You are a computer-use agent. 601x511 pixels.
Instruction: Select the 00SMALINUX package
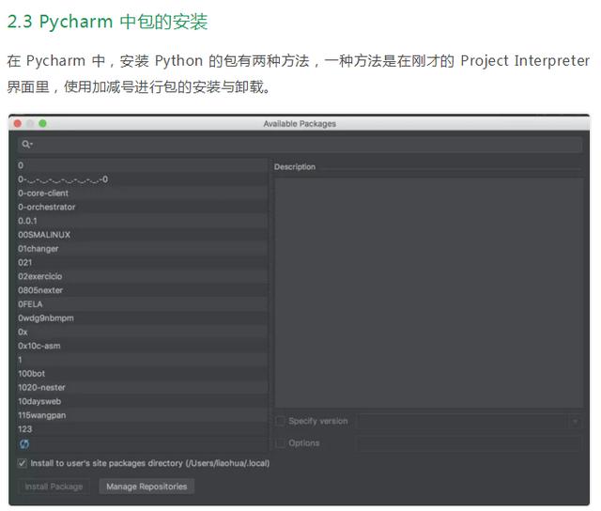tap(143, 235)
